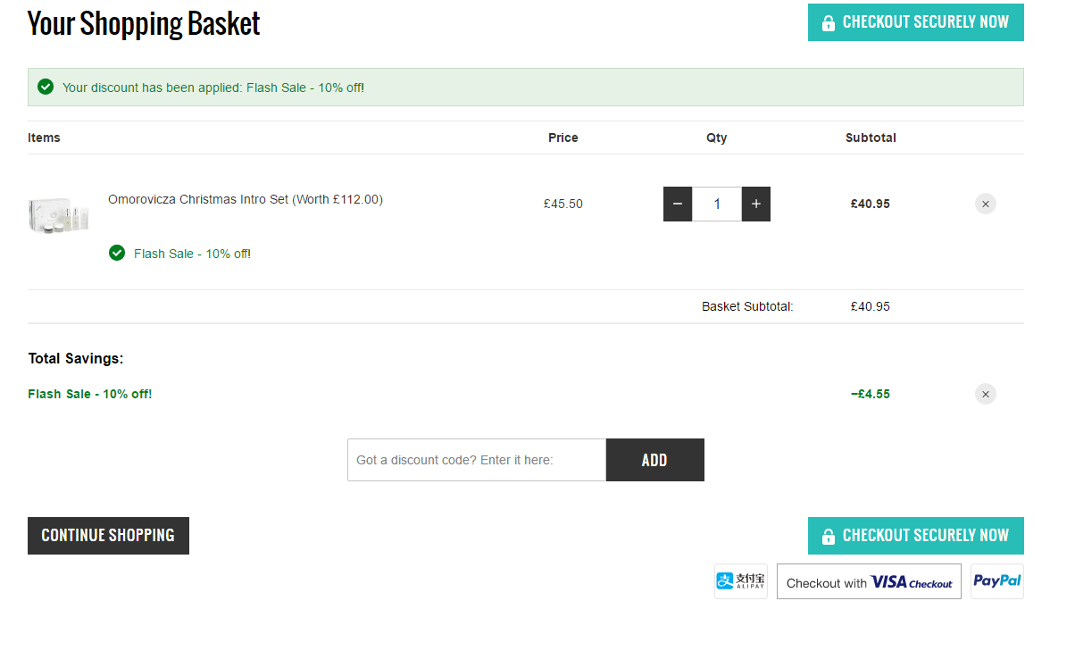Screen dimensions: 1075x651
Task: Open Omorovicza Christmas Intro Set product link
Action: point(246,199)
